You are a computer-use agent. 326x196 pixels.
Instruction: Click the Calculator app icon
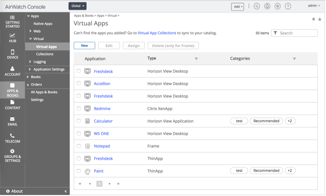pos(88,121)
